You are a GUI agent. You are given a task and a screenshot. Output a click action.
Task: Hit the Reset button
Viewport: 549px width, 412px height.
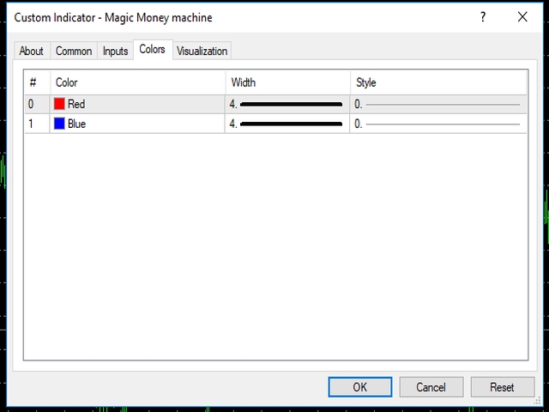click(502, 387)
